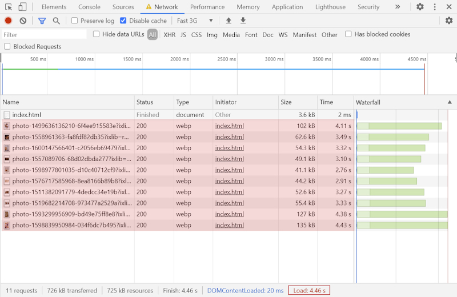
Task: Open the DevTools three-dot customize menu
Action: [x=435, y=7]
